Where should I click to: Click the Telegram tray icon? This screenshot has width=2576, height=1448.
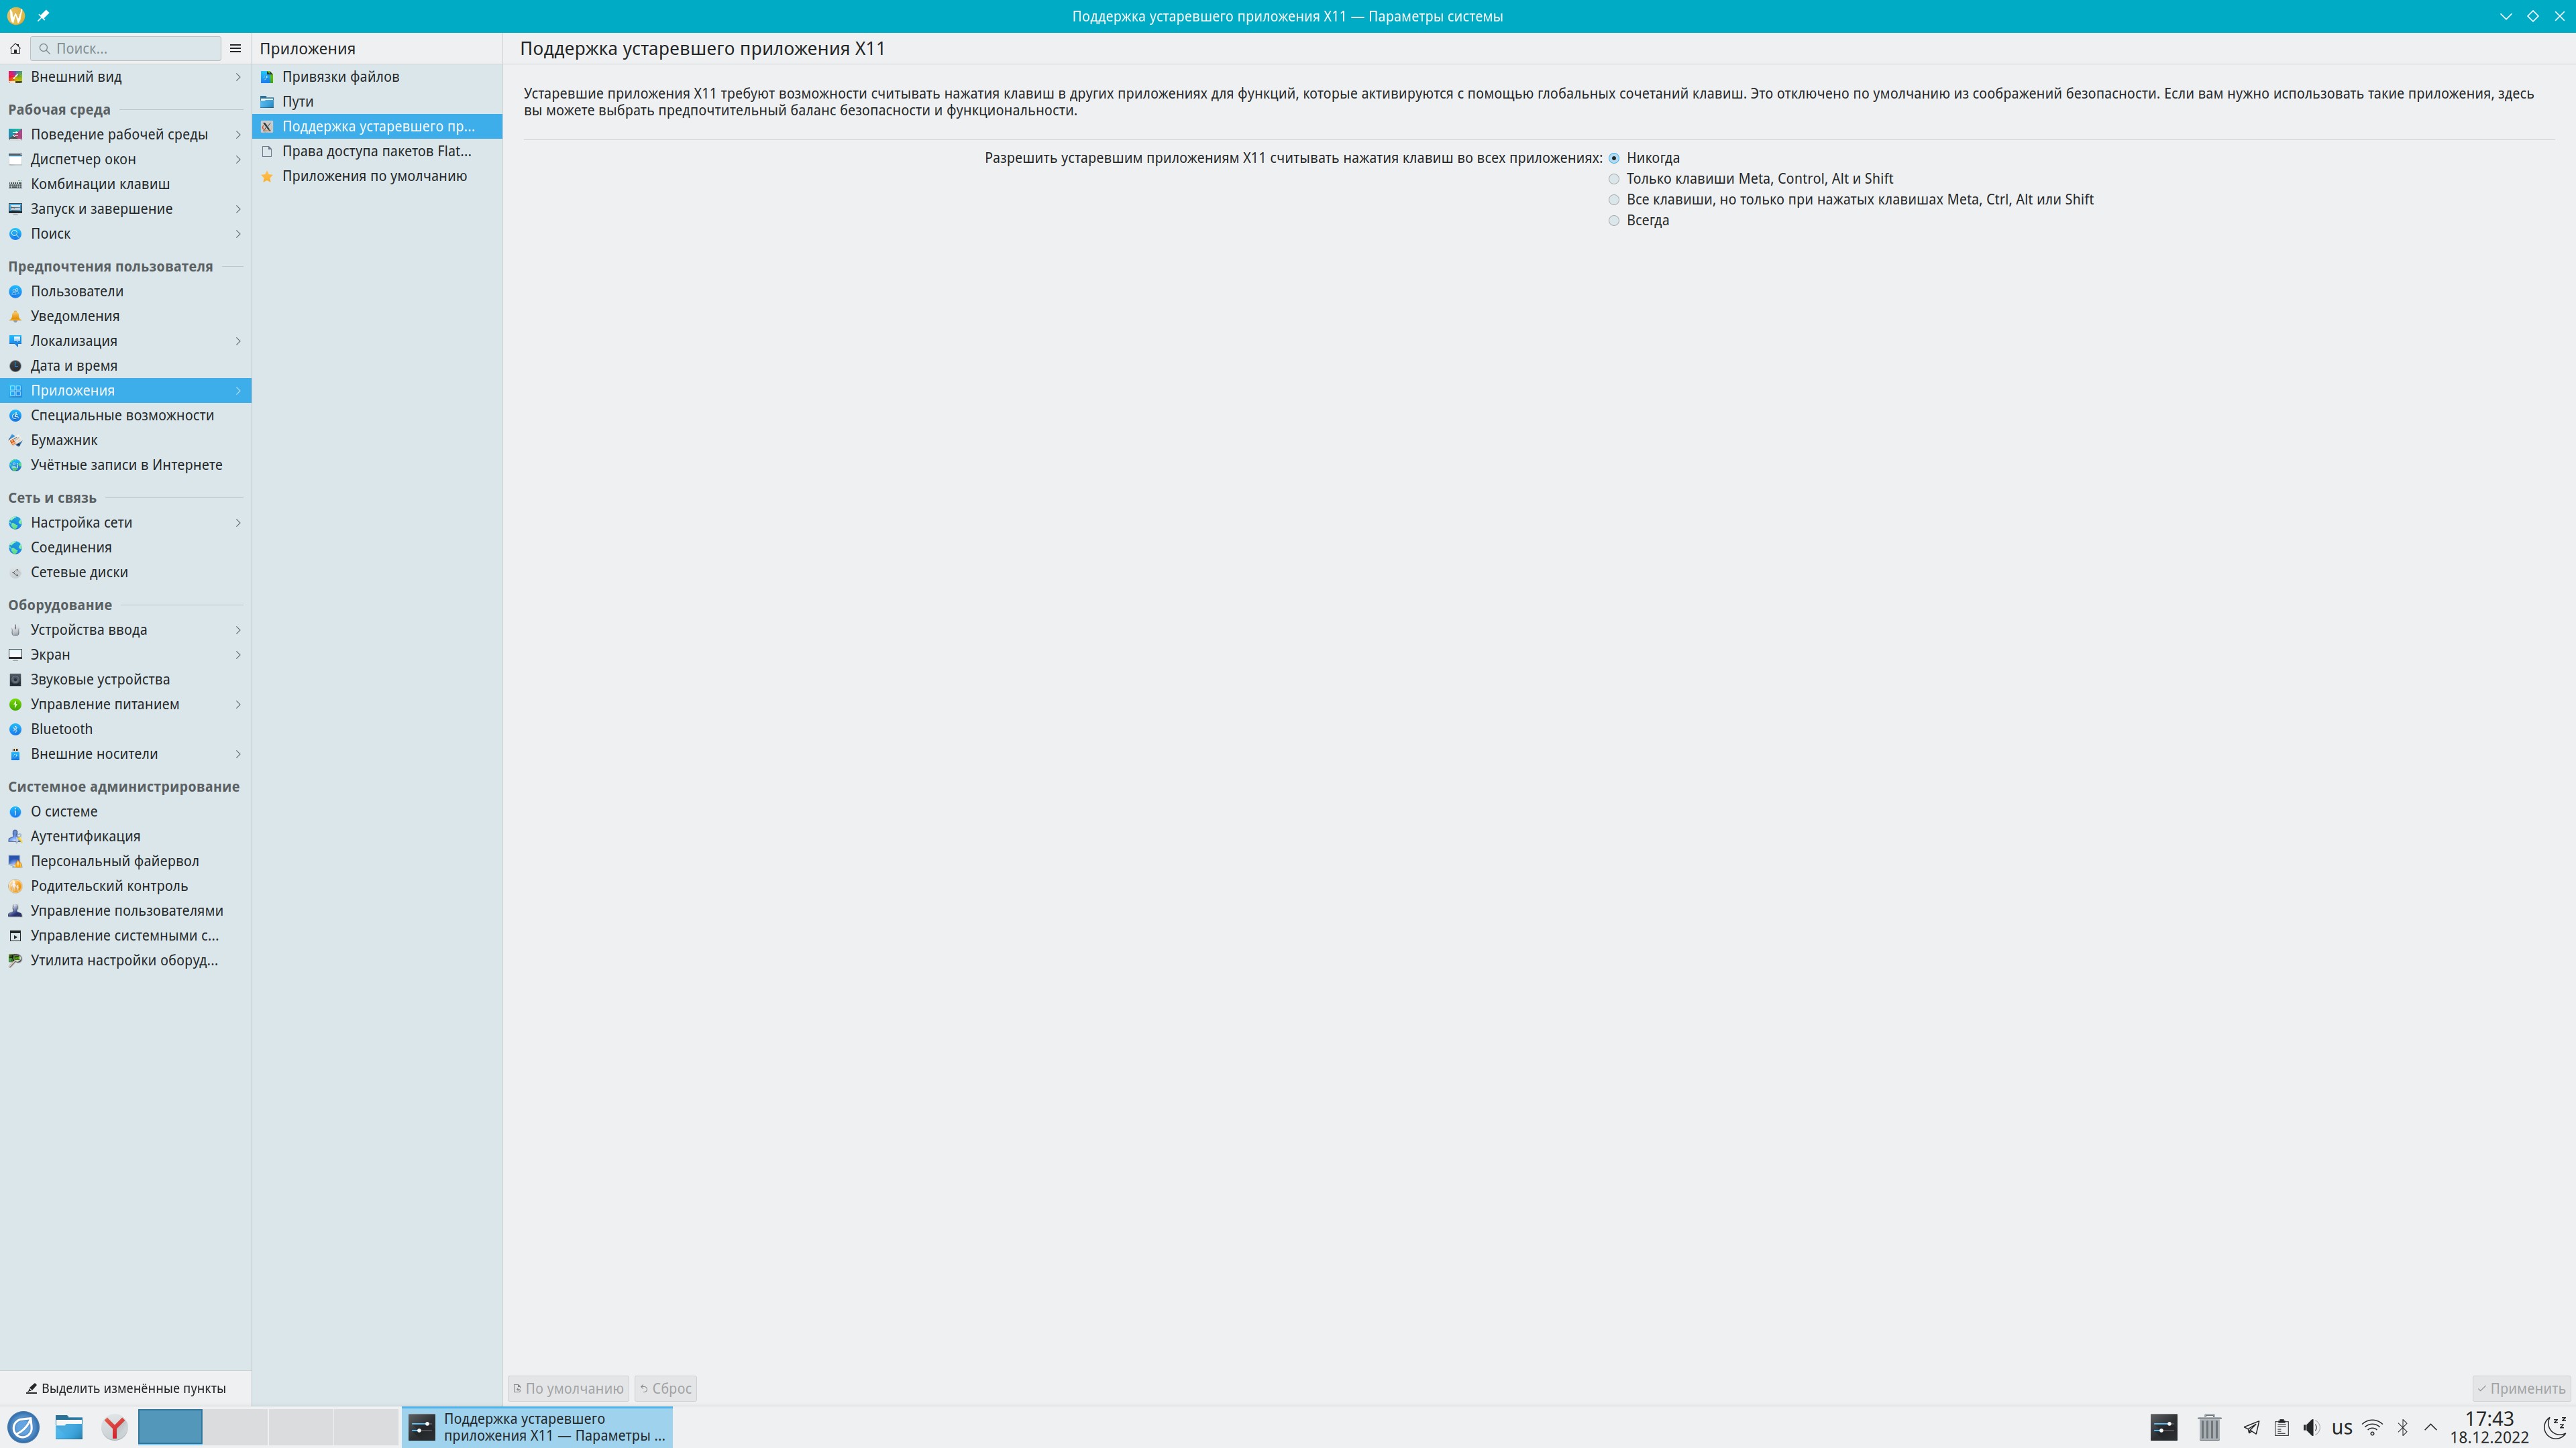click(2251, 1427)
